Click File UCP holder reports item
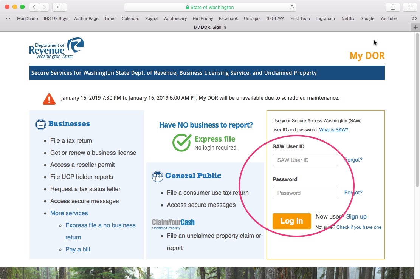 tap(82, 177)
